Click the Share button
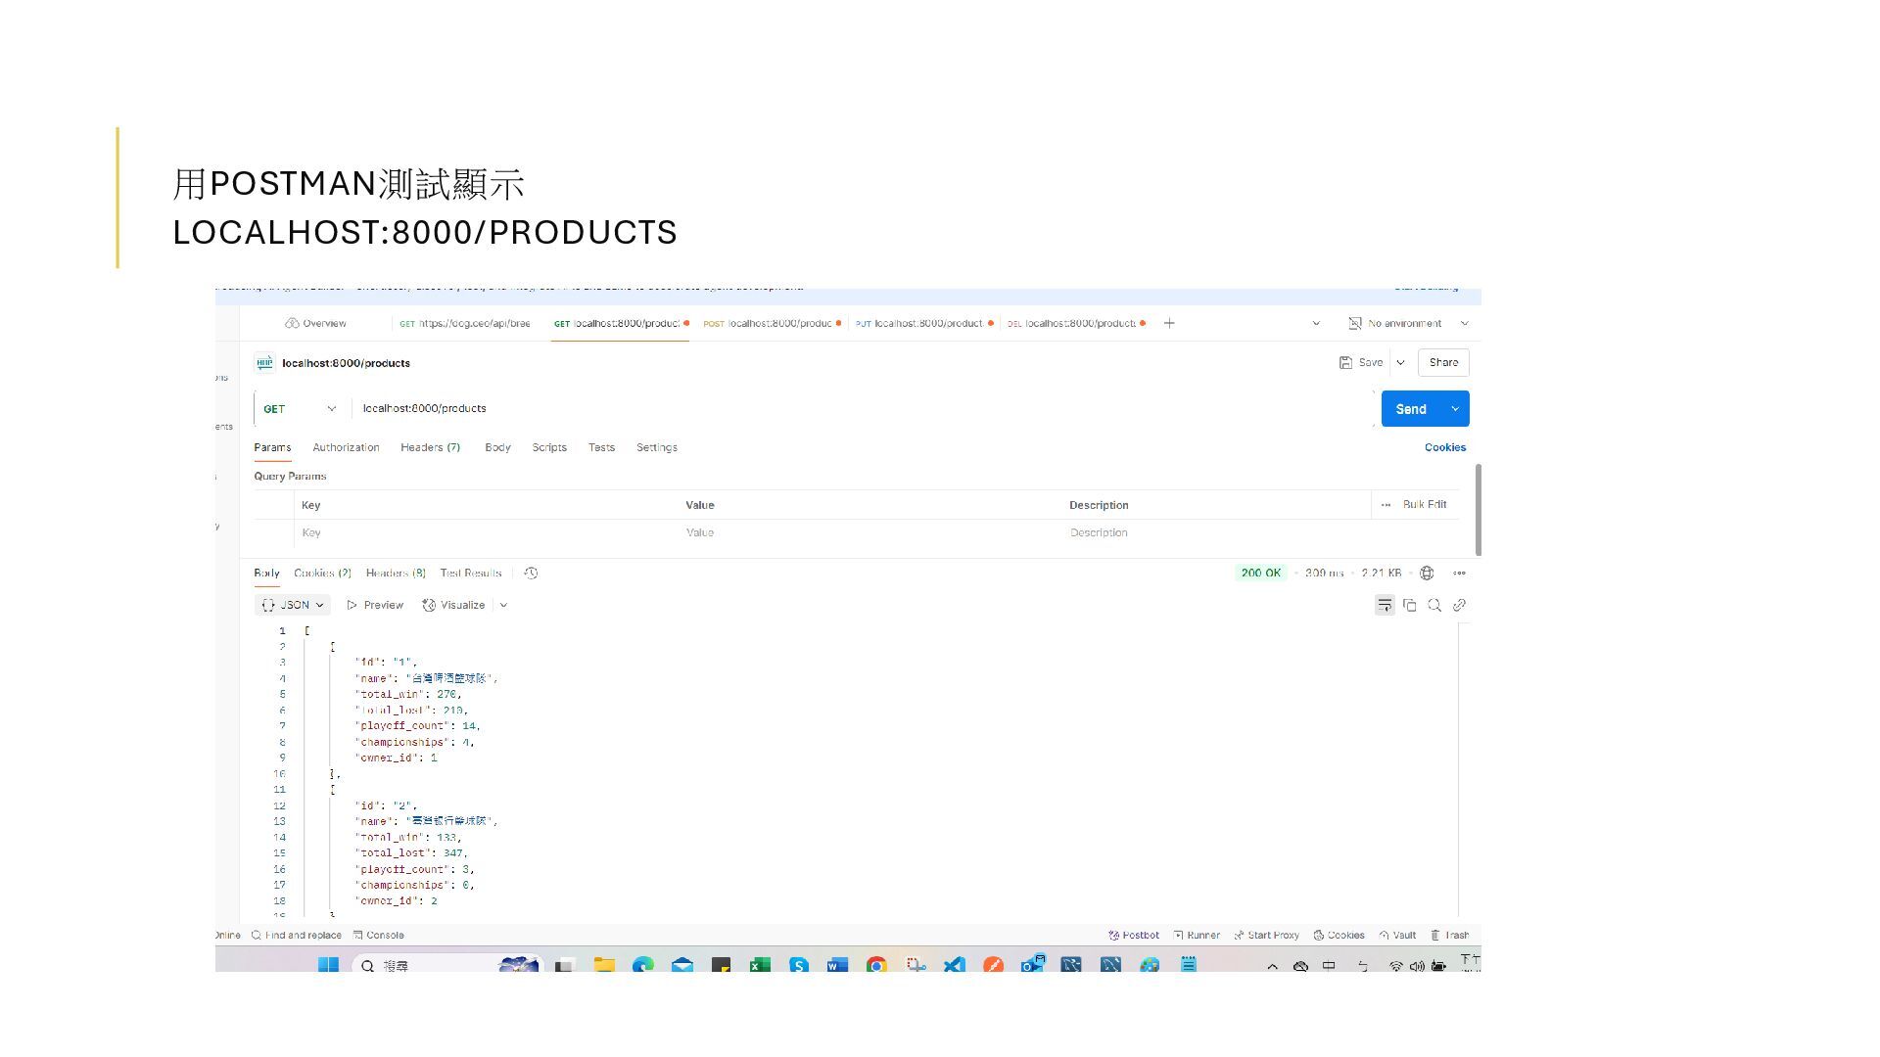Viewport: 1880px width, 1057px height. [x=1443, y=362]
